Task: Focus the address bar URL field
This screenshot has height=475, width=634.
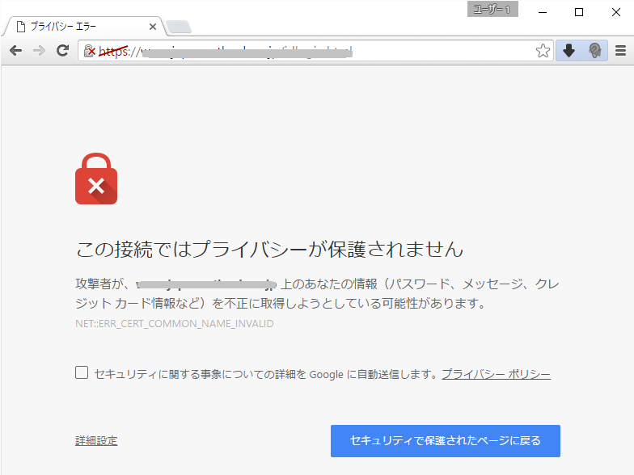Action: 315,52
